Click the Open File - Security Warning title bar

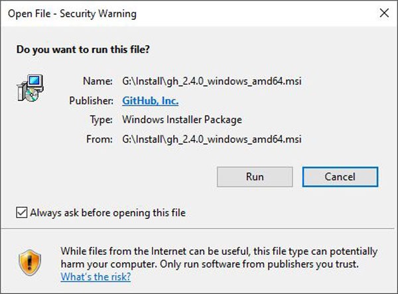coord(166,12)
